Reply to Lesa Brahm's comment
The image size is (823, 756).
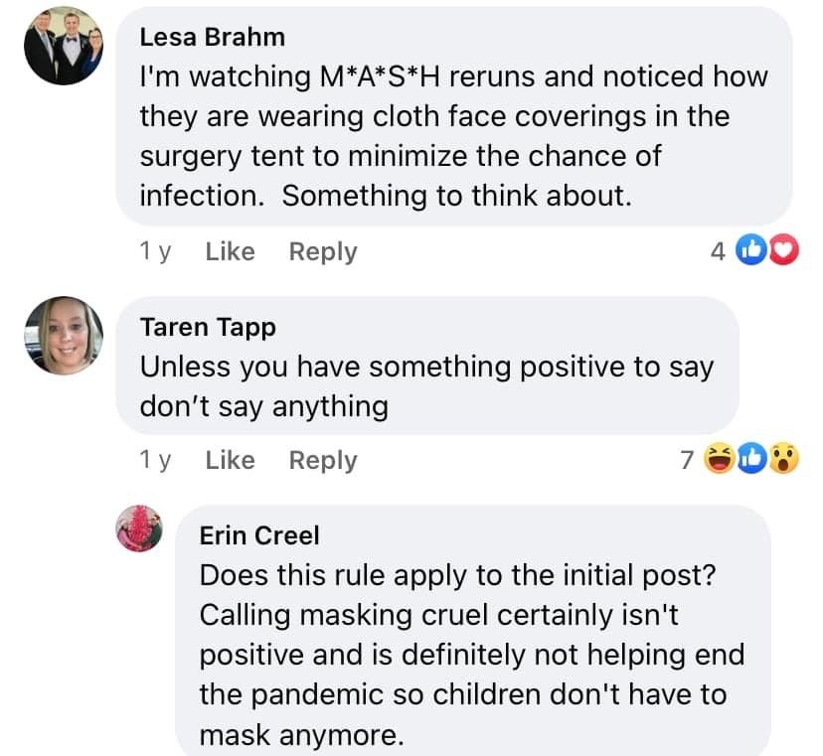coord(322,252)
